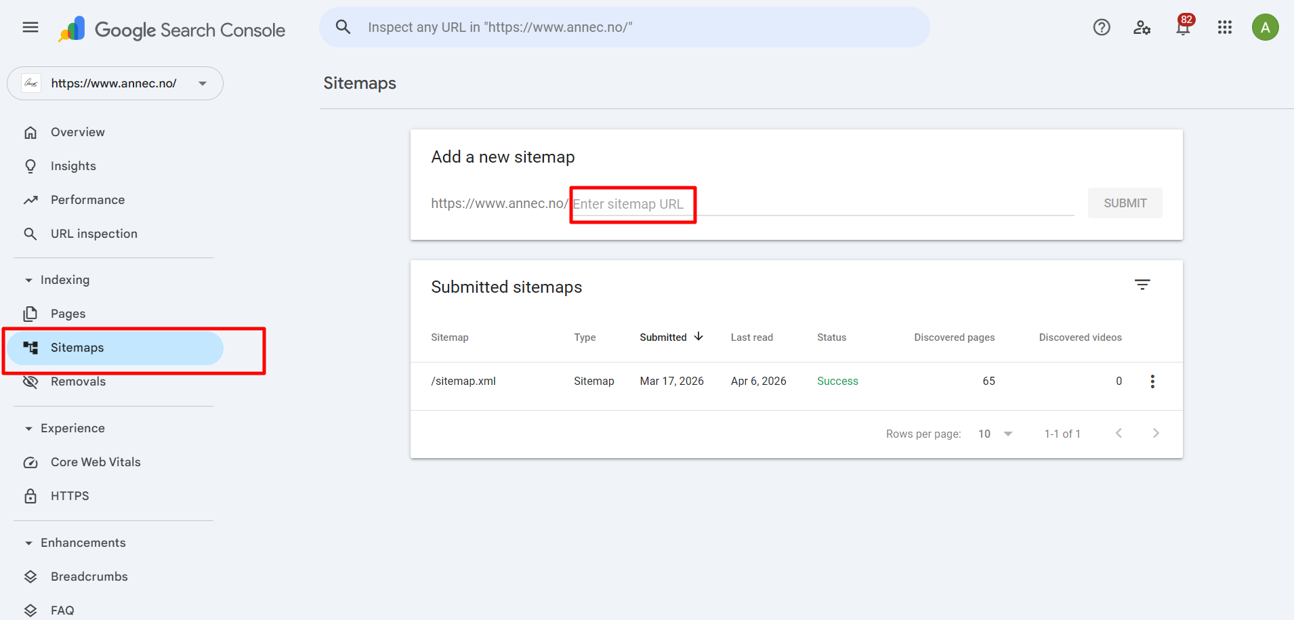
Task: Filter the submitted sitemaps list
Action: (1143, 285)
